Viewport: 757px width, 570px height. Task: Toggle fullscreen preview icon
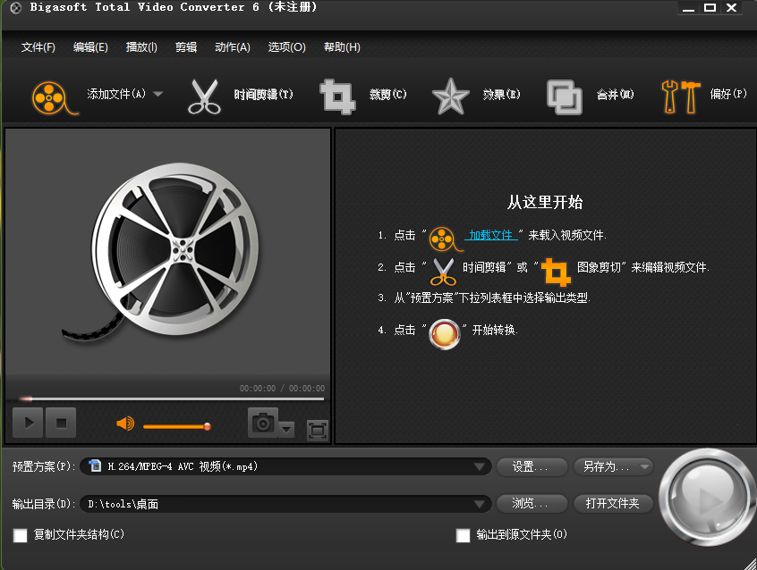coord(317,430)
